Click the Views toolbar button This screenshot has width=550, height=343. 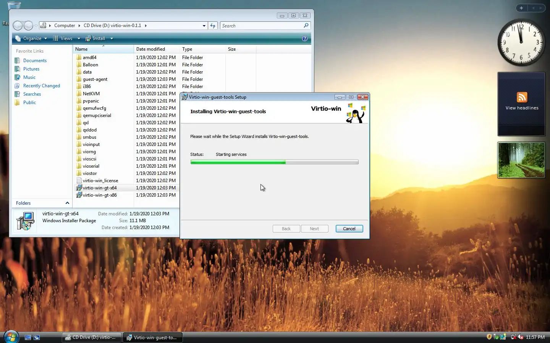click(63, 38)
